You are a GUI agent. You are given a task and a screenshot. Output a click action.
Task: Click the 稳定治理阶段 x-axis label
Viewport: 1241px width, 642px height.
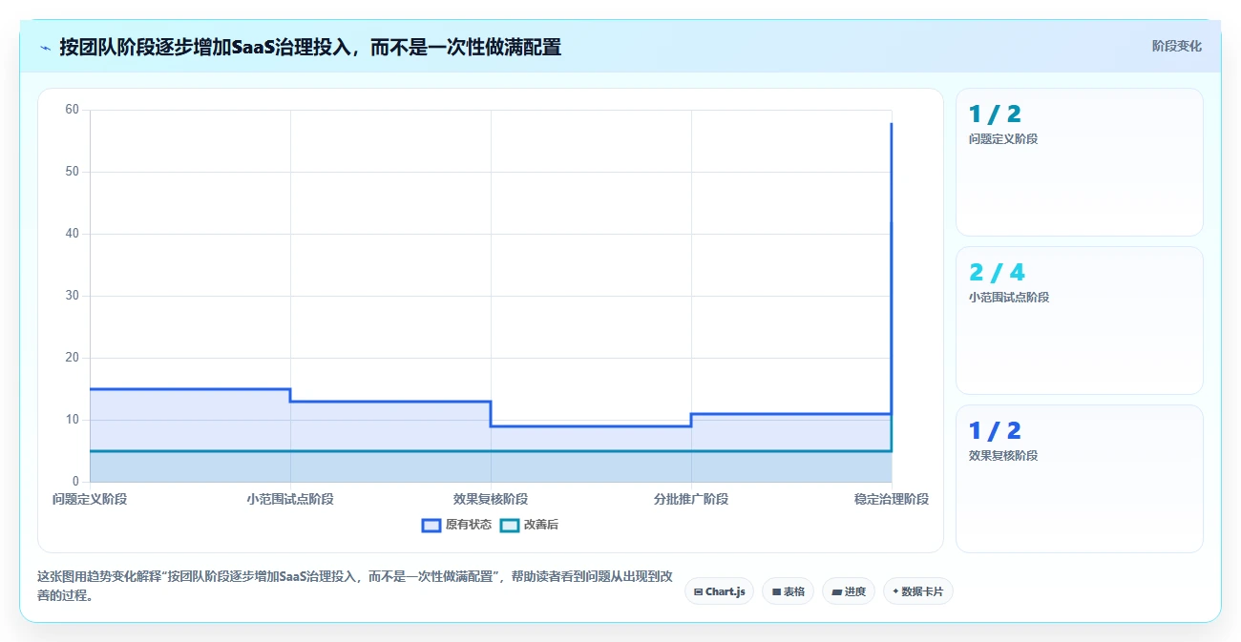pos(892,499)
